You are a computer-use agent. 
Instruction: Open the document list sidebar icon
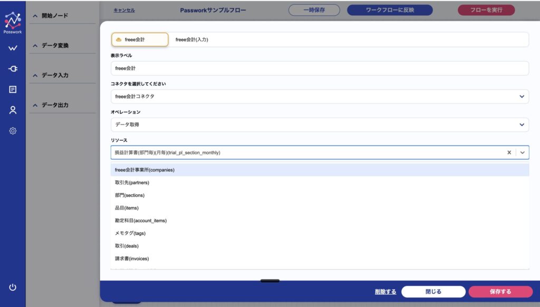click(13, 89)
